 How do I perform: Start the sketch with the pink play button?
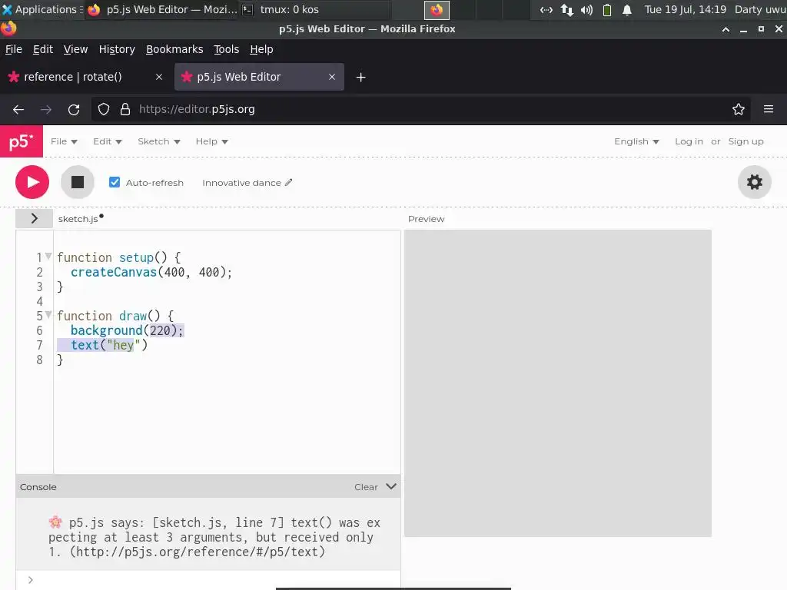[32, 182]
